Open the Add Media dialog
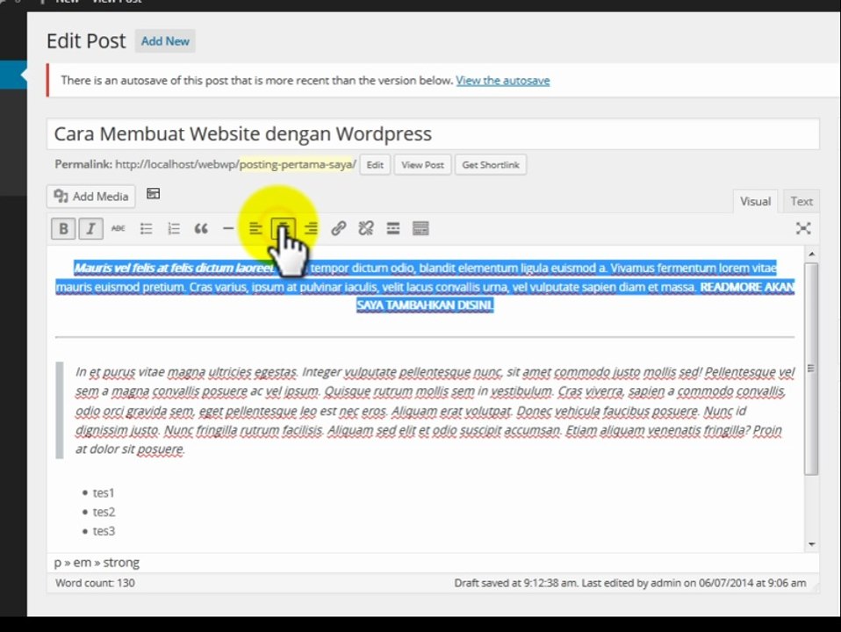 91,197
